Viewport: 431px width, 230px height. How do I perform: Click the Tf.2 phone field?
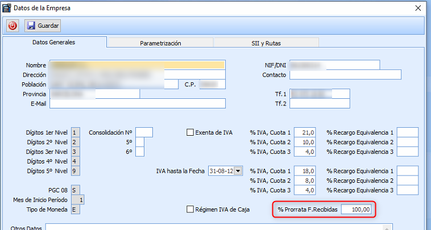(319, 103)
